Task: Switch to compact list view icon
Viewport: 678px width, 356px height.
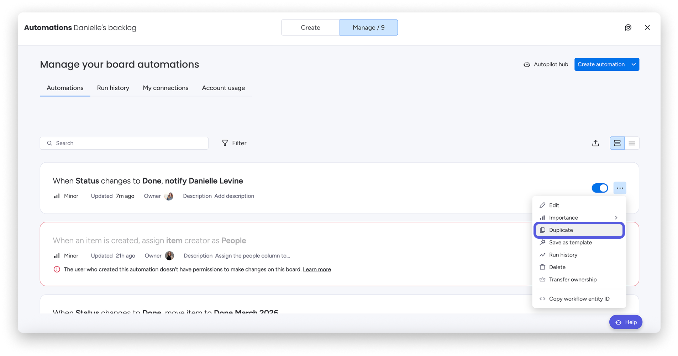Action: (x=632, y=143)
